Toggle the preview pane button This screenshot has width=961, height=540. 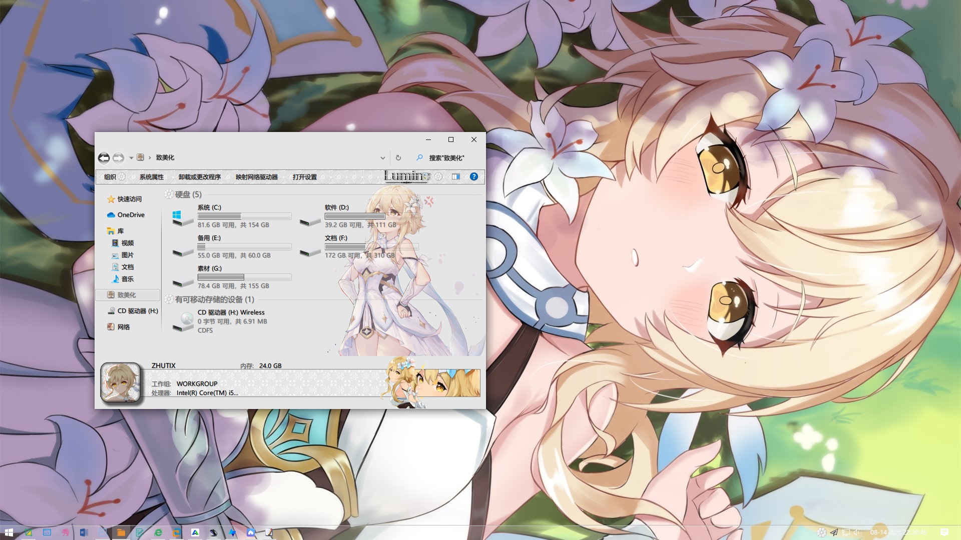point(456,176)
